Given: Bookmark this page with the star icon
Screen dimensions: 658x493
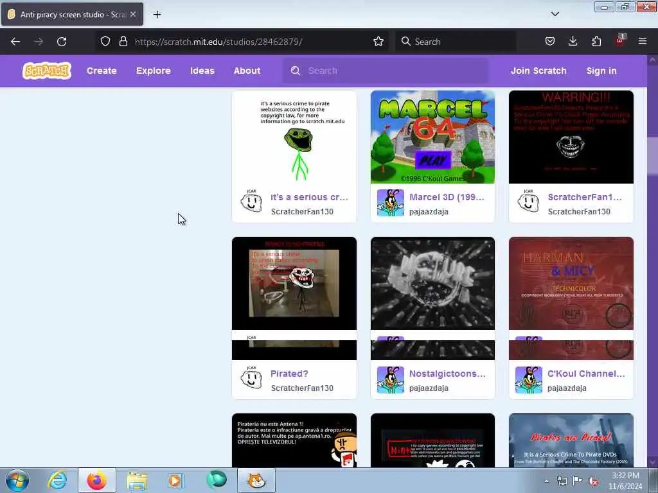Looking at the screenshot, I should pyautogui.click(x=378, y=42).
